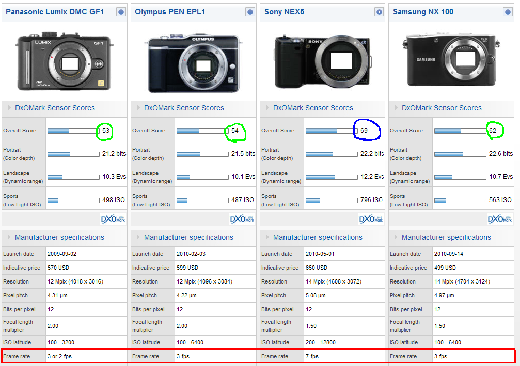Image resolution: width=520 pixels, height=366 pixels.
Task: Click the Olympus overall score value 54
Action: (235, 131)
